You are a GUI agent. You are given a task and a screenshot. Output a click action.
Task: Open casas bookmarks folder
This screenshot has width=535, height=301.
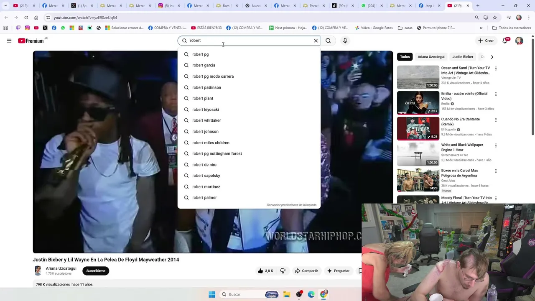(x=405, y=28)
